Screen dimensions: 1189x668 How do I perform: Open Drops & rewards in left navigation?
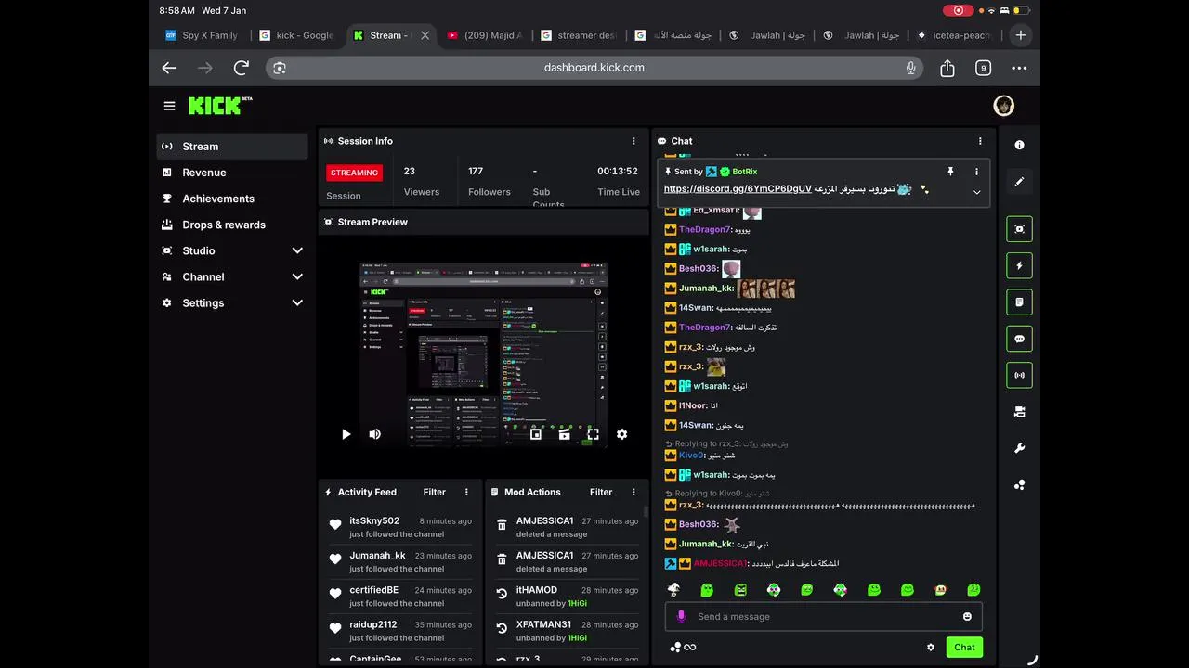(232, 225)
